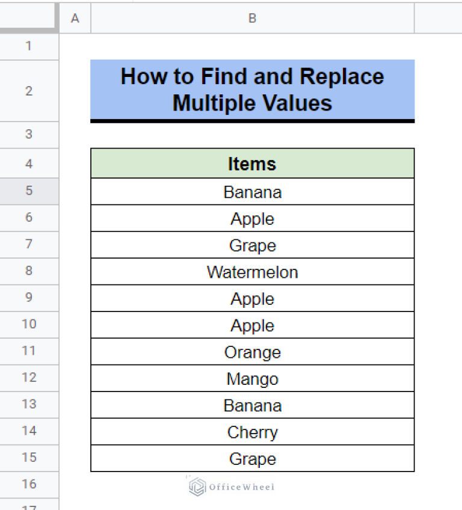Image resolution: width=462 pixels, height=510 pixels.
Task: Select the Cherry cell in row 14
Action: (252, 432)
